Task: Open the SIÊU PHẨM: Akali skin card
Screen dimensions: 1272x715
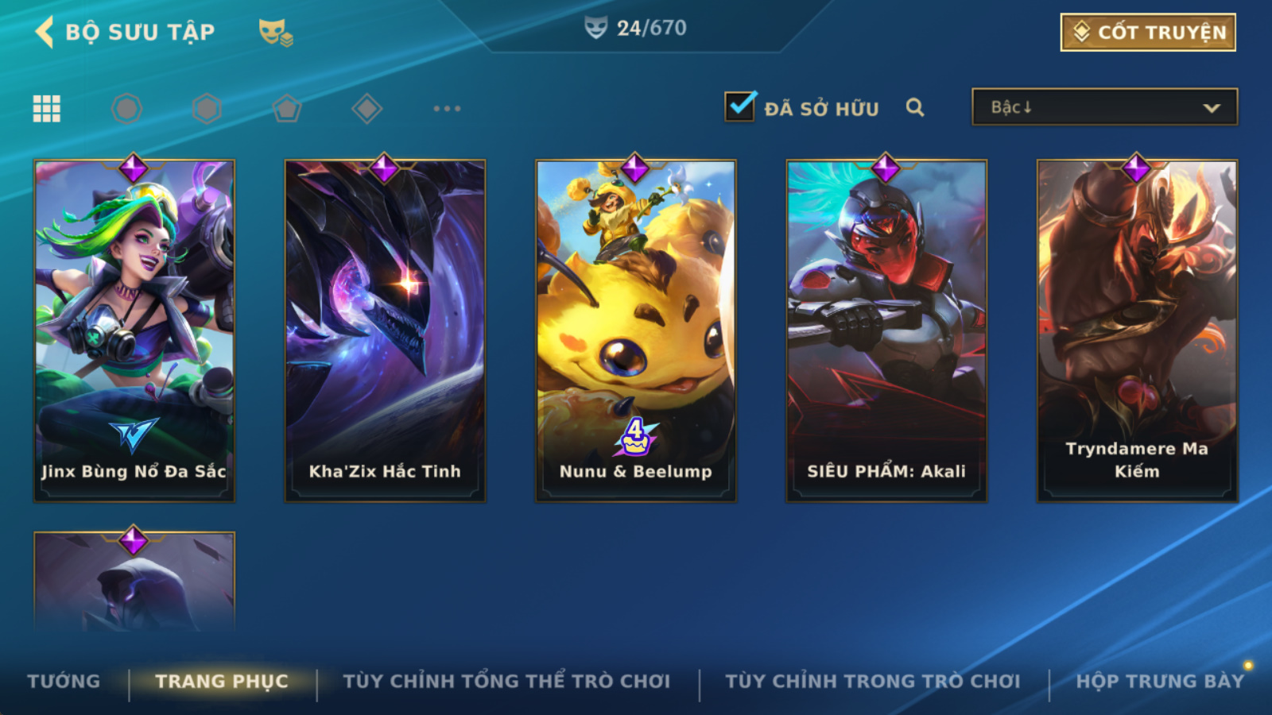Action: pyautogui.click(x=886, y=330)
